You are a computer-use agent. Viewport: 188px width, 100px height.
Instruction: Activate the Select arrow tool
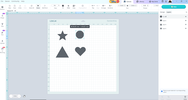(x=38, y=7)
